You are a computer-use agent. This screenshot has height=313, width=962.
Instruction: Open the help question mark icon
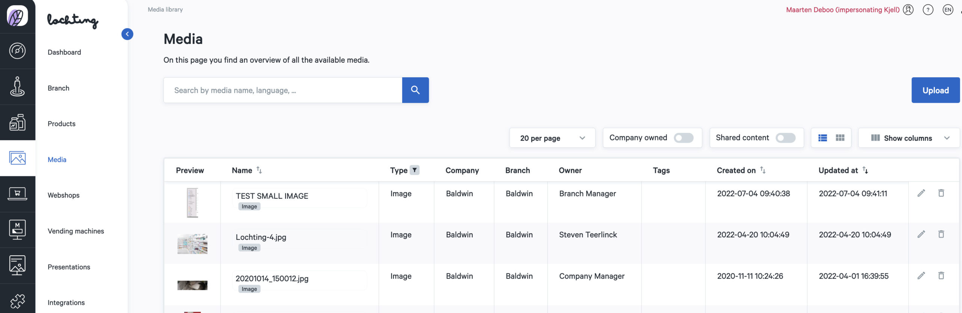[x=928, y=10]
